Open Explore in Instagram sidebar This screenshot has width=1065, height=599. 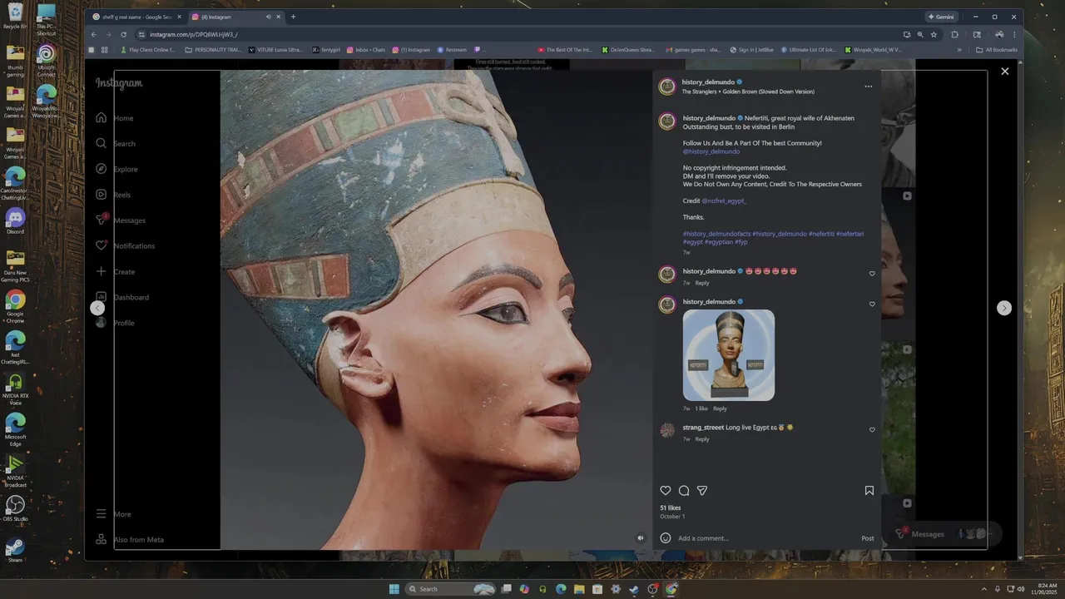pos(116,169)
